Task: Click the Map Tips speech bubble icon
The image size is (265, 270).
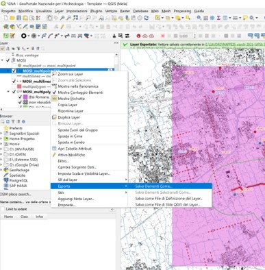Action: 245,18
